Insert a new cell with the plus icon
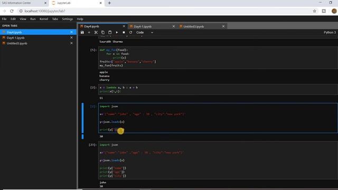Screen dimensions: 338x190 pyautogui.click(x=89, y=32)
